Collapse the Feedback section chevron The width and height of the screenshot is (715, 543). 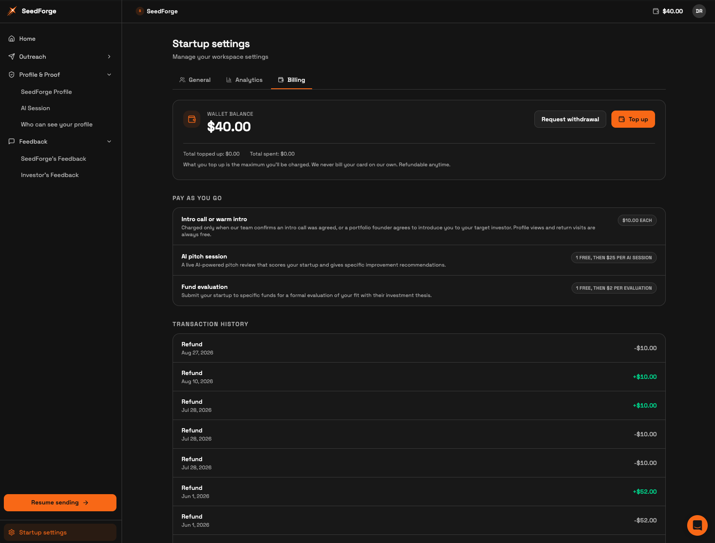click(109, 141)
